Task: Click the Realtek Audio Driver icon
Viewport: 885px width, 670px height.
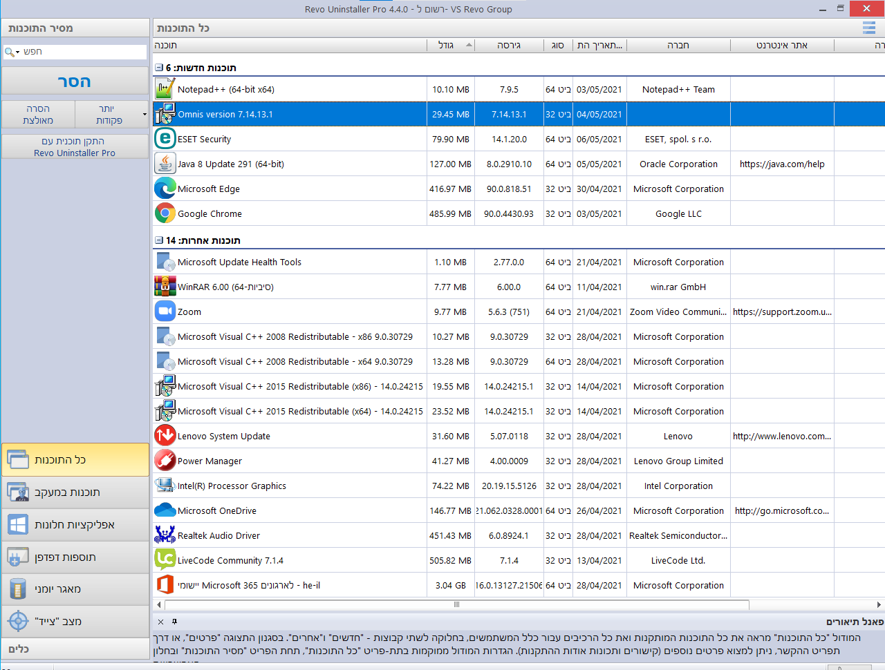Action: [x=165, y=535]
